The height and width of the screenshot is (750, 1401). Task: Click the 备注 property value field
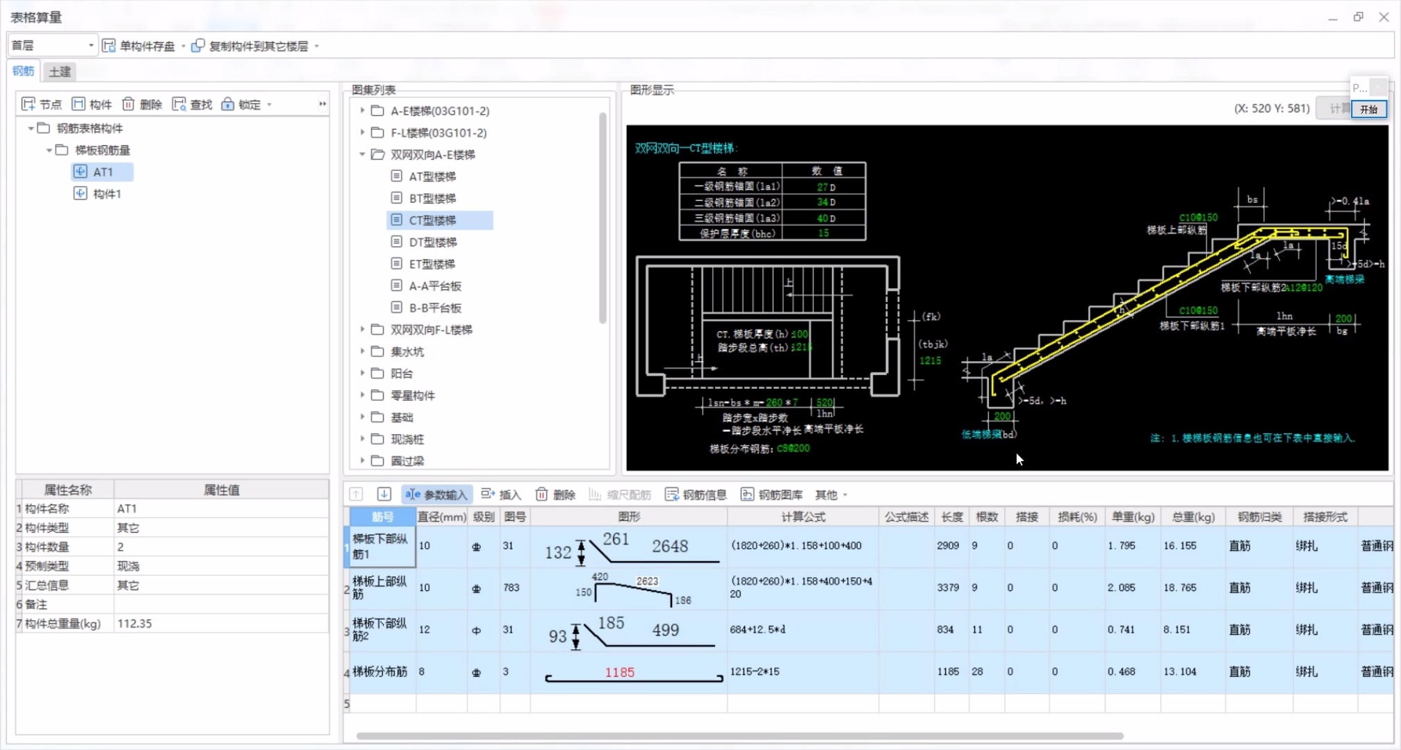[x=221, y=605]
